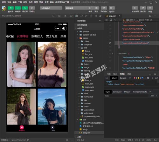Open the debugger kebab menu
This screenshot has width=159, height=142.
(152, 78)
